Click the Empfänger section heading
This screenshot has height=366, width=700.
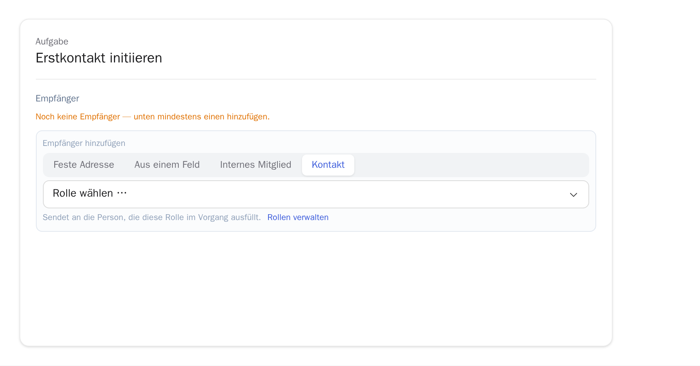(x=57, y=98)
